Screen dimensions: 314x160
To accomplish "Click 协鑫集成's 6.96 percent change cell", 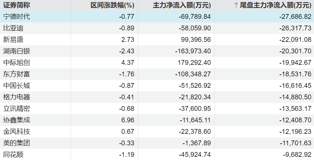I will (127, 120).
